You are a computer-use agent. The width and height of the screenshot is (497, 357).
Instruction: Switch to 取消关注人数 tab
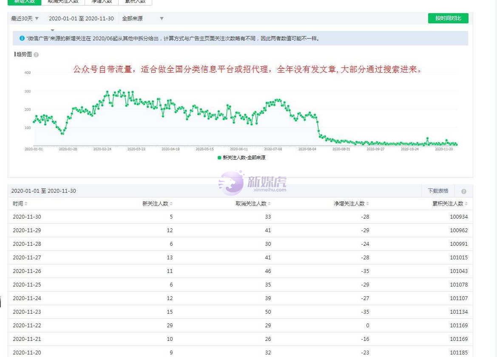click(63, 2)
